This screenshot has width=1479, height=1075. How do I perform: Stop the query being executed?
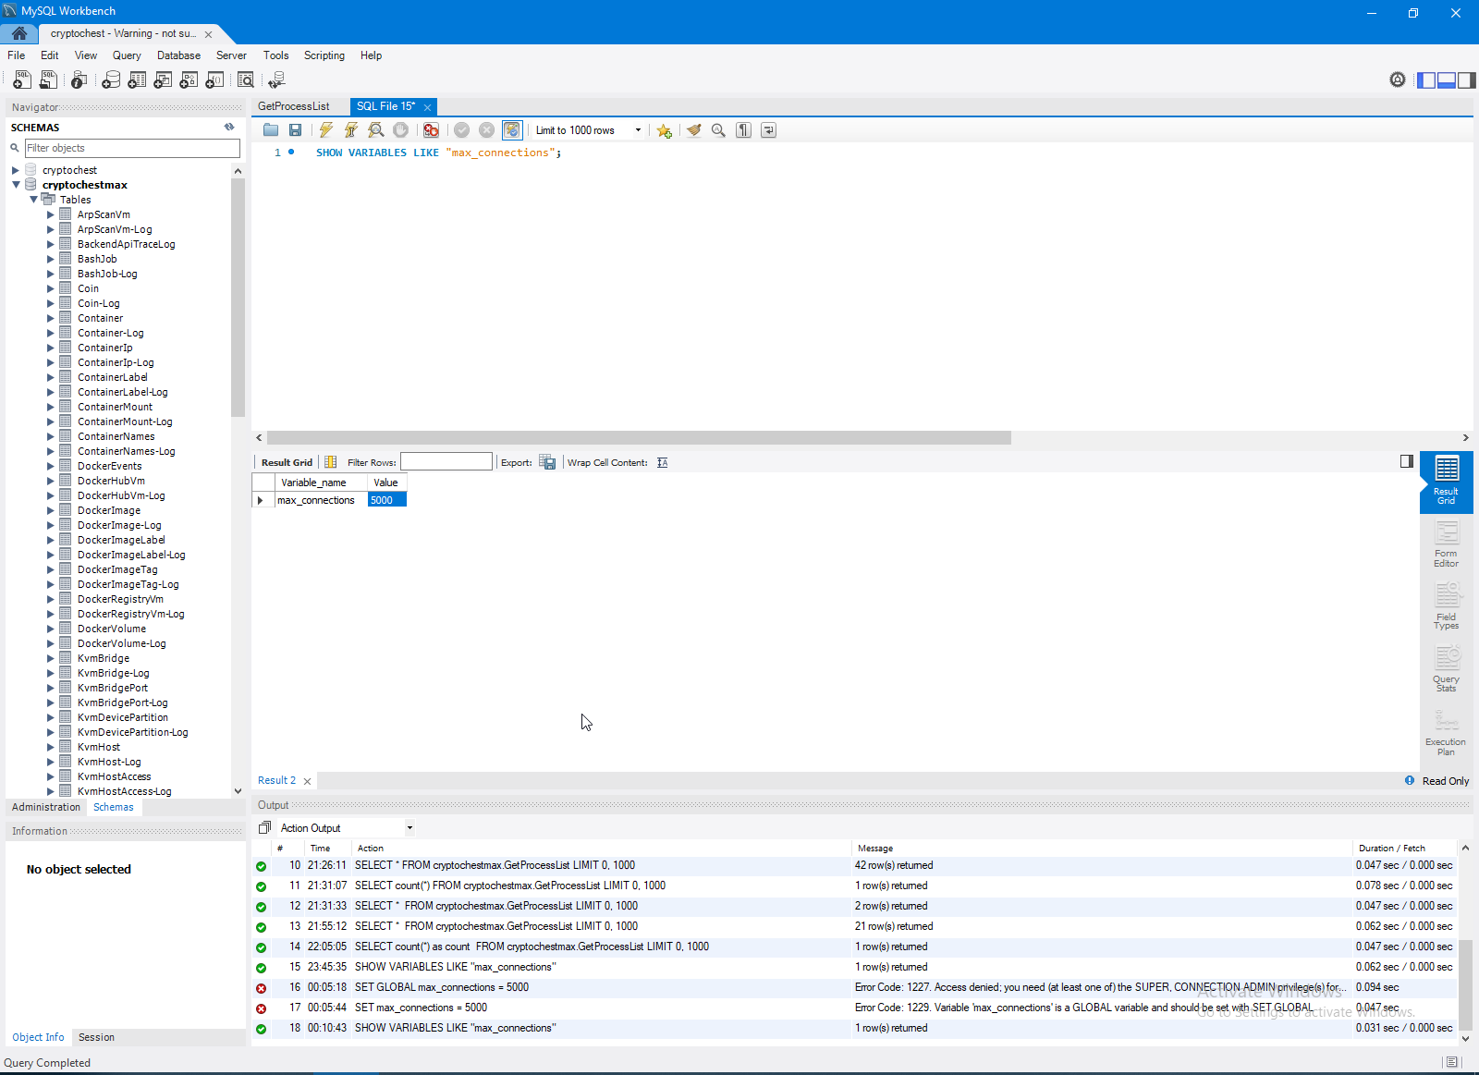(400, 130)
